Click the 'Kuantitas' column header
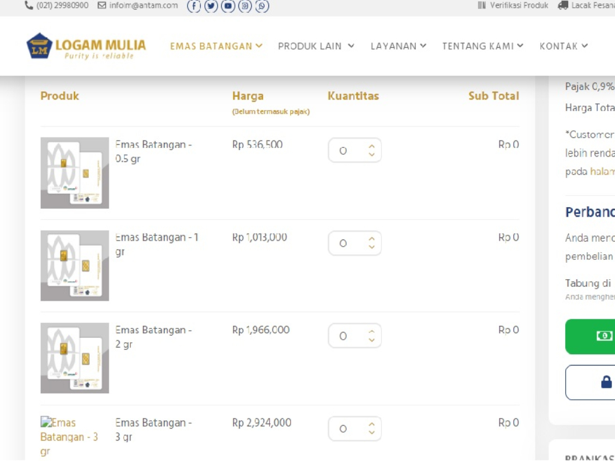 (353, 96)
